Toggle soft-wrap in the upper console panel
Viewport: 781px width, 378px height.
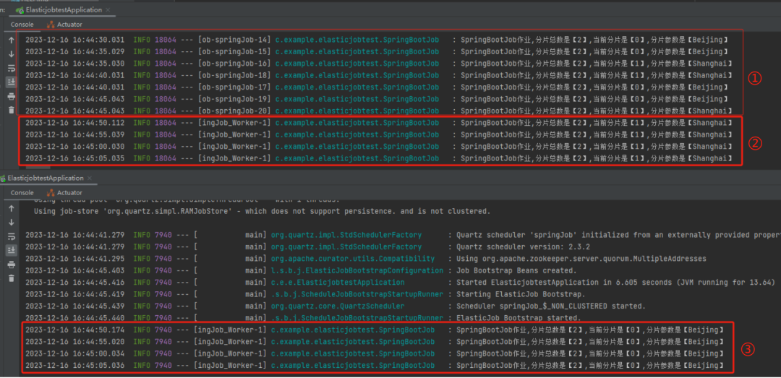pyautogui.click(x=11, y=68)
